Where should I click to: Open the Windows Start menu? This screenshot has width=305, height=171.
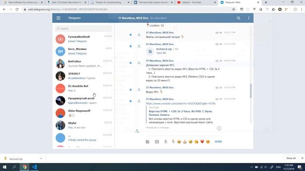tap(4, 167)
